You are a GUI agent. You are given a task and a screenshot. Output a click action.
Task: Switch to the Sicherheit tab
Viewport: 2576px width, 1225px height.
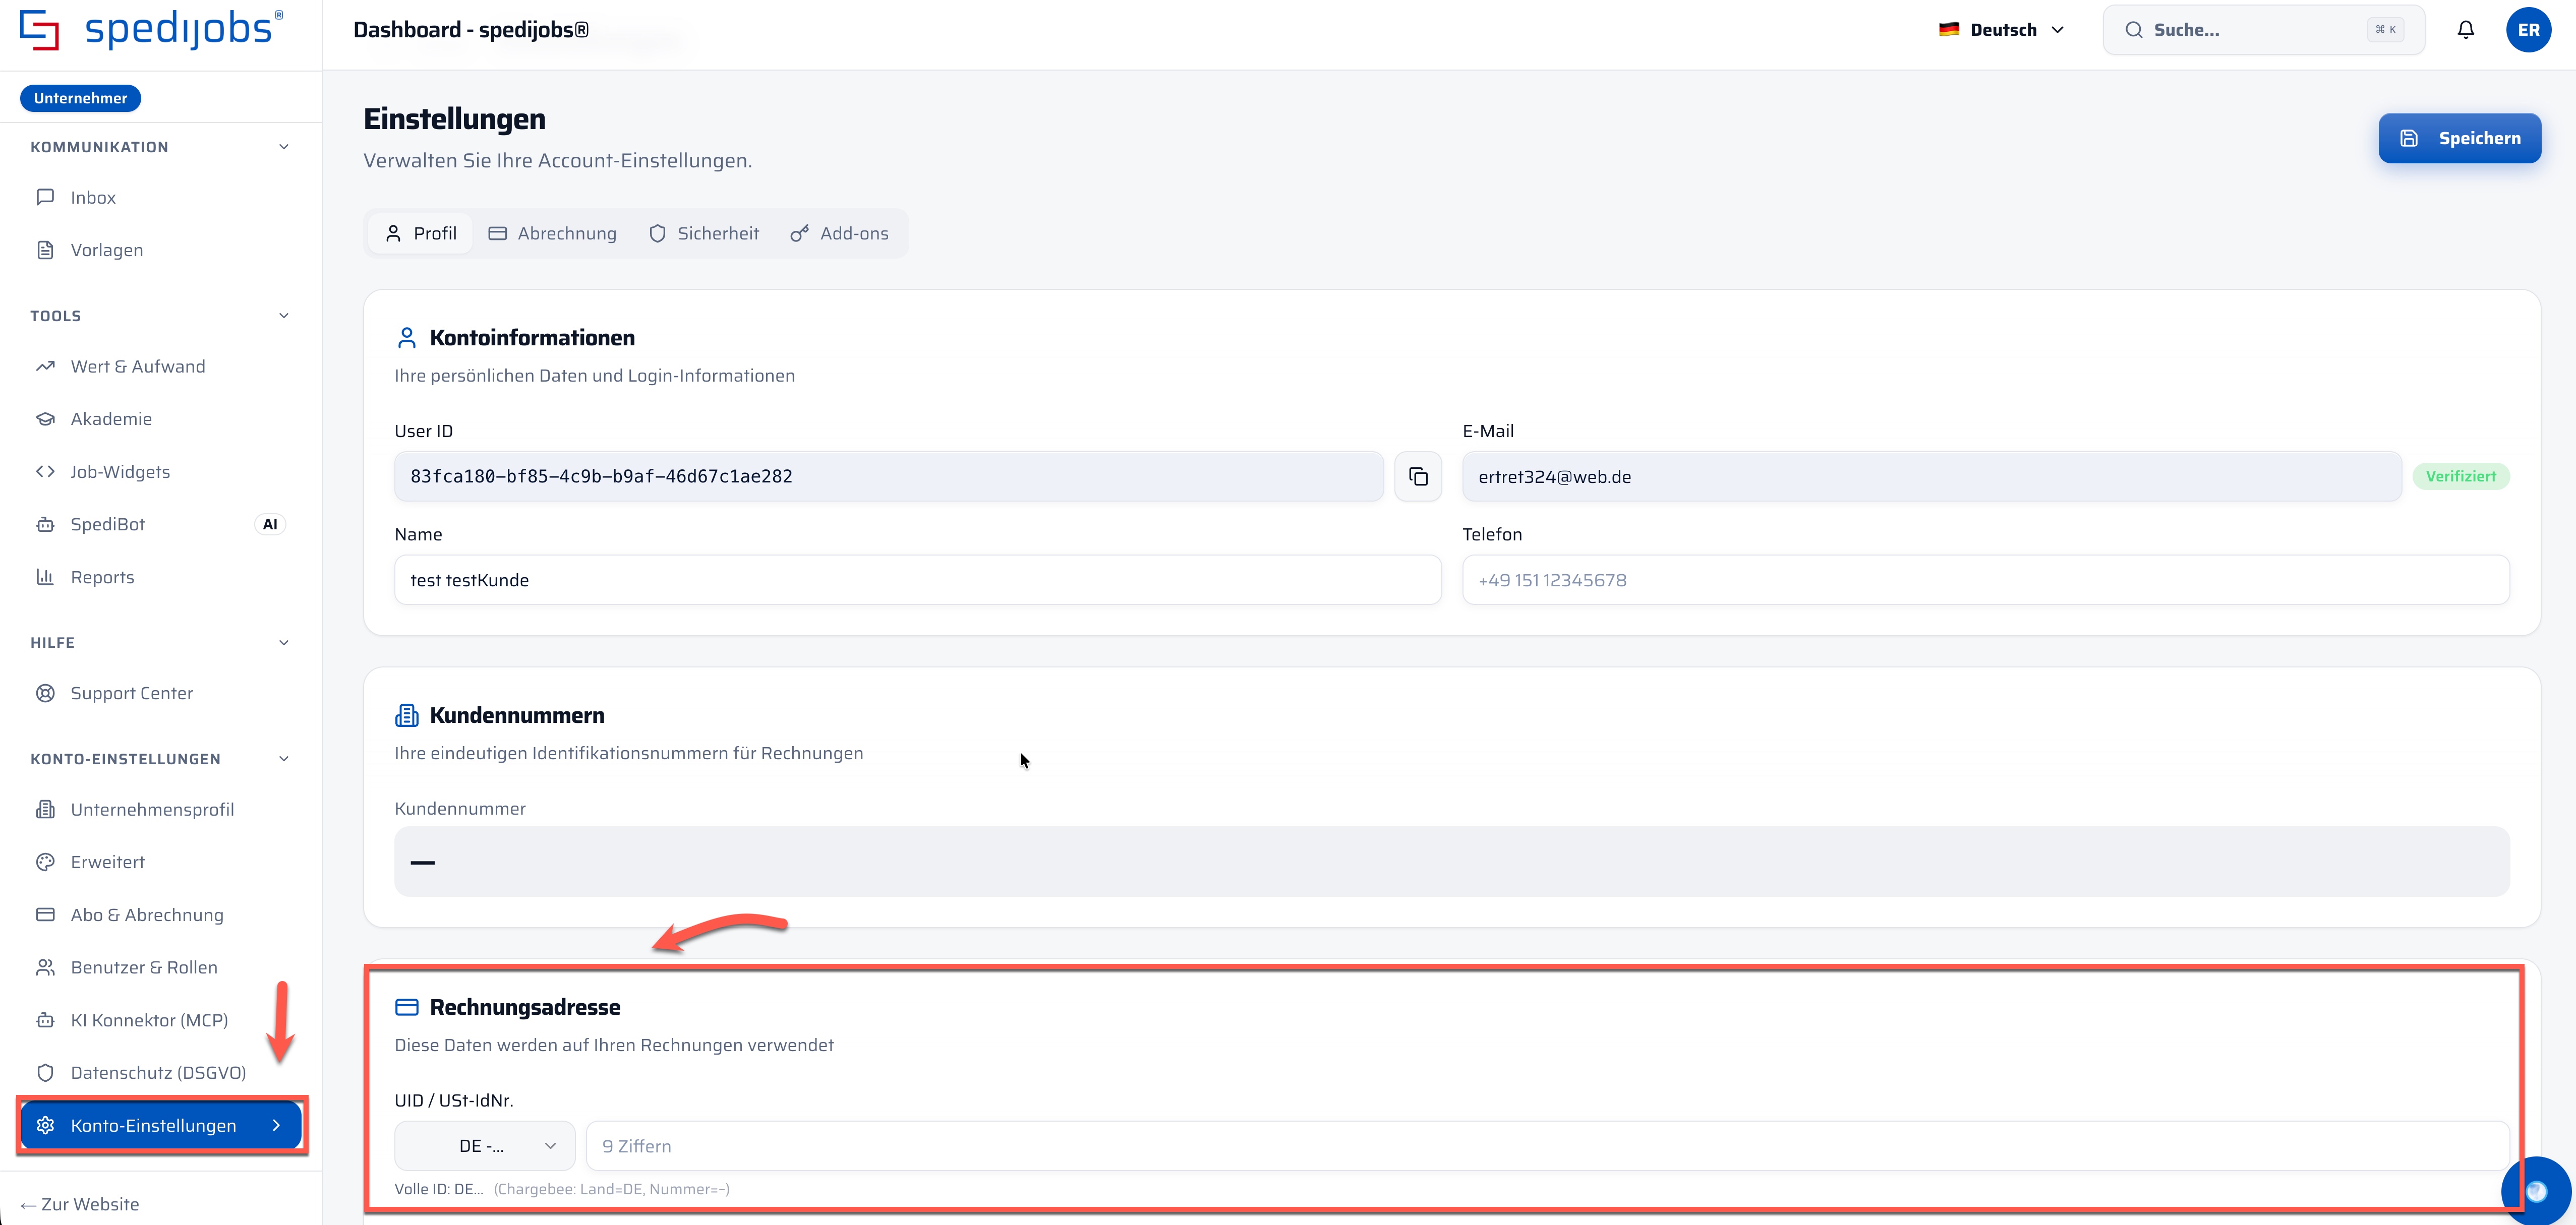(x=704, y=233)
